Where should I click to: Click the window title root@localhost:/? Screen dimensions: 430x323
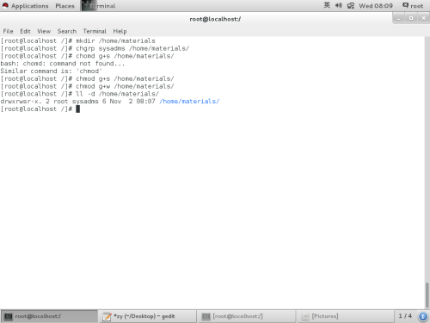(x=215, y=19)
